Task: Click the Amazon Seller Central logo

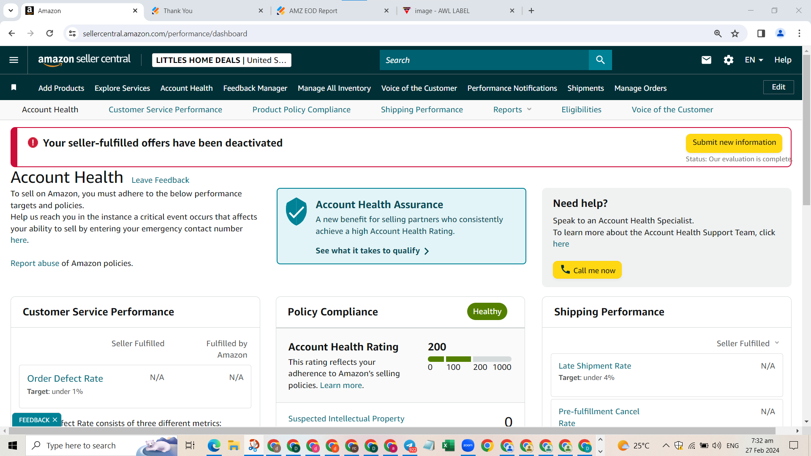Action: (84, 60)
